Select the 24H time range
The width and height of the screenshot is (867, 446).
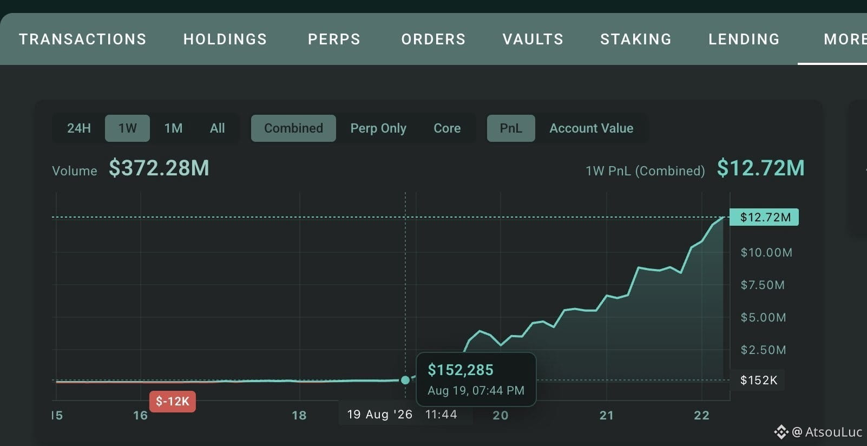[79, 128]
